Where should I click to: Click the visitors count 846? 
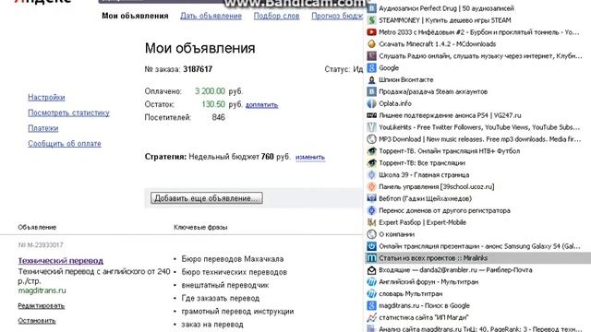click(218, 117)
